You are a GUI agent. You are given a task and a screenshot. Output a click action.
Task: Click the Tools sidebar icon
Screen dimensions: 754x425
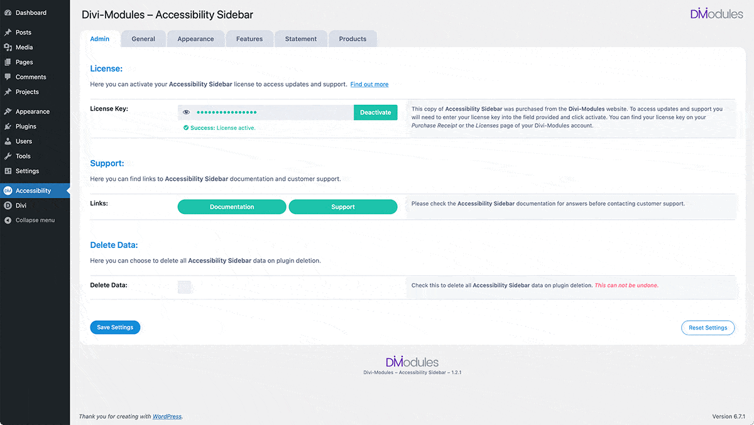click(x=8, y=156)
